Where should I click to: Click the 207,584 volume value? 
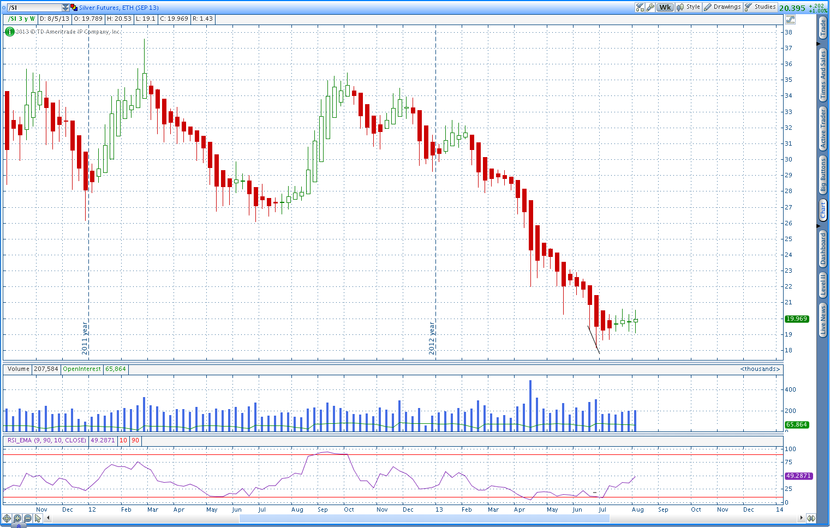(x=46, y=369)
